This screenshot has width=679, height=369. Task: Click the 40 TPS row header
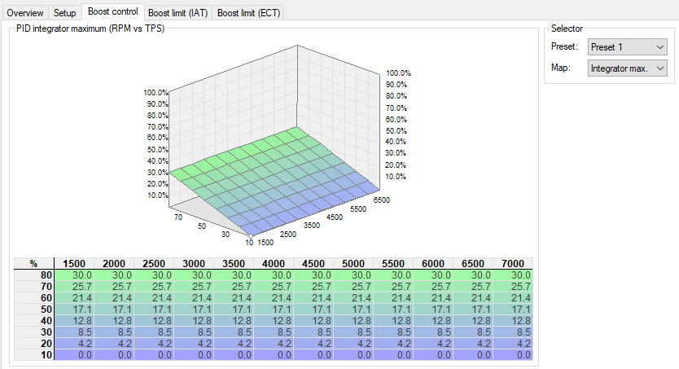[34, 320]
